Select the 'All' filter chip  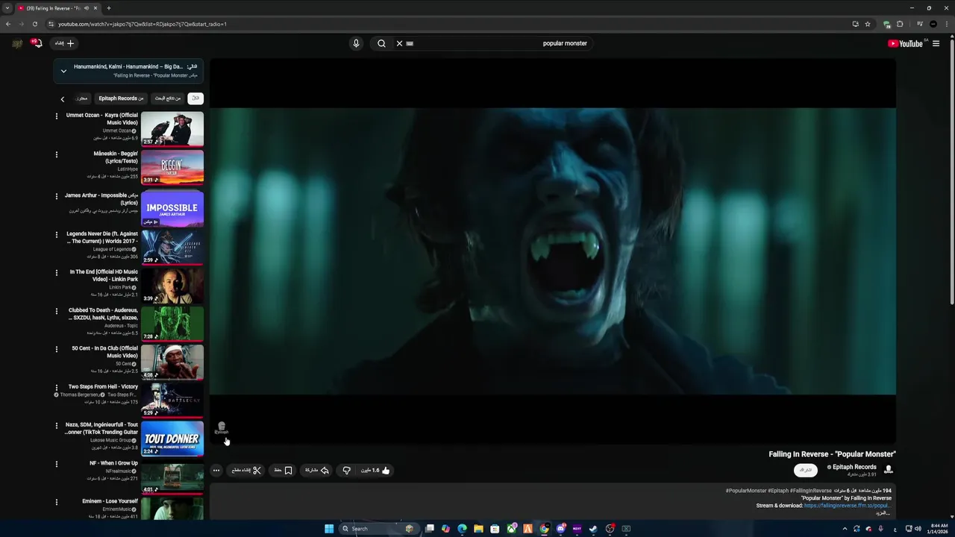click(x=195, y=98)
